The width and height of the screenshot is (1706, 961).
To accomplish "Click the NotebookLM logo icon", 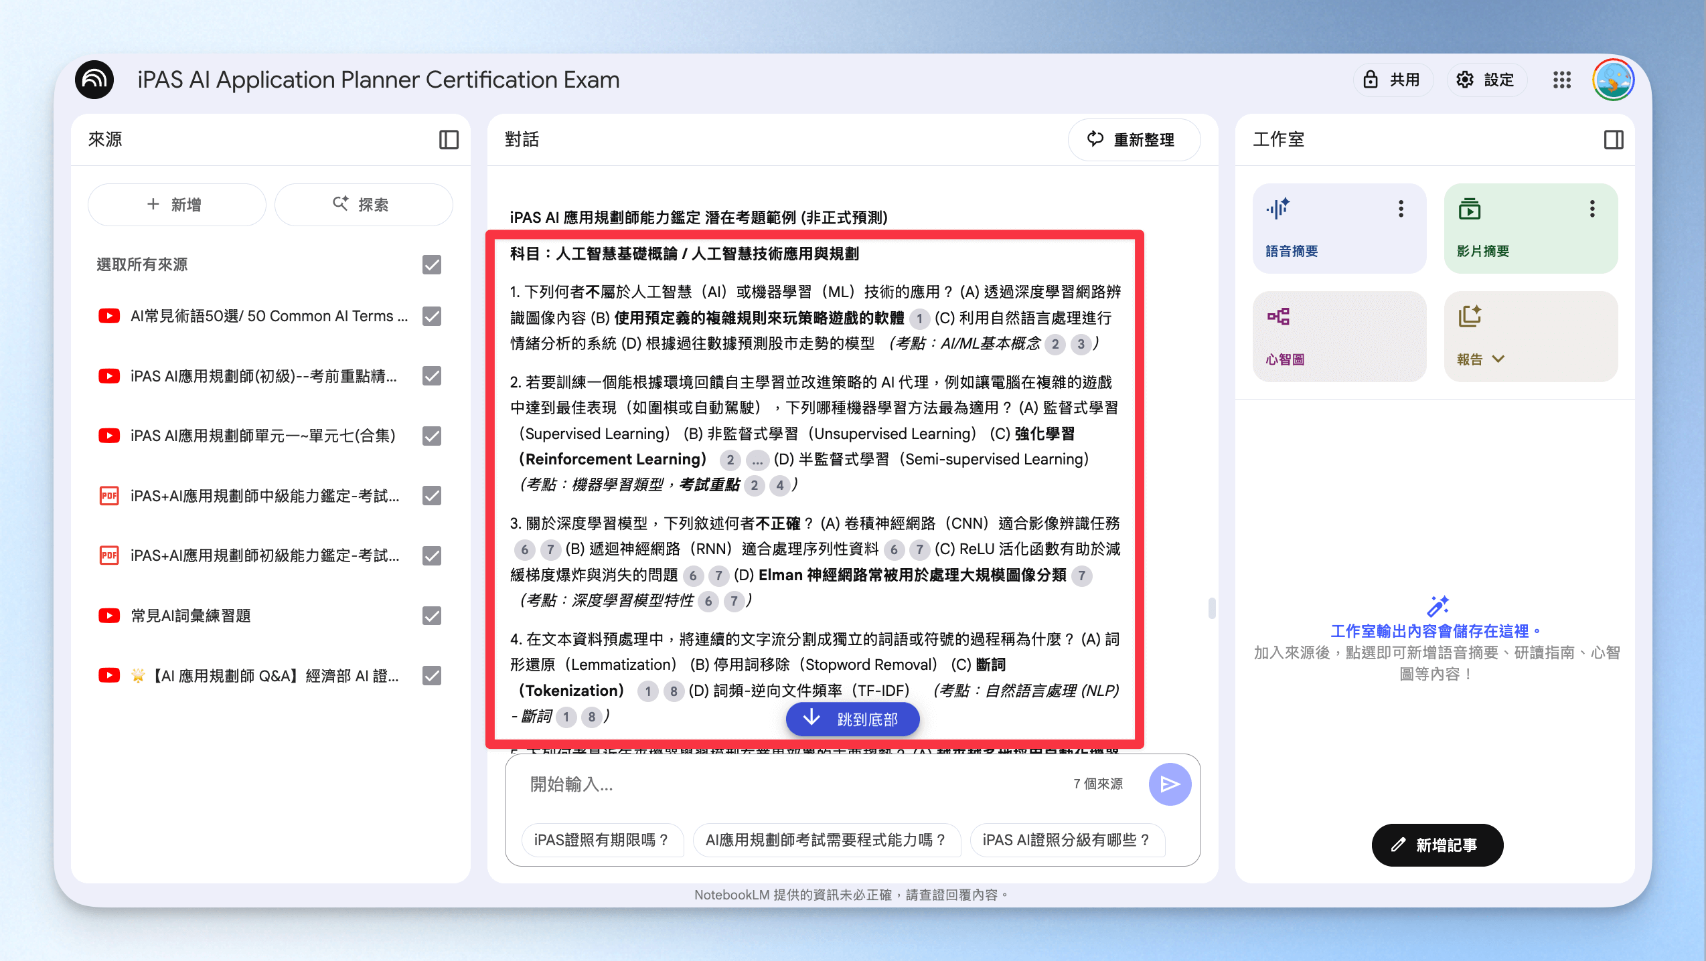I will (94, 80).
